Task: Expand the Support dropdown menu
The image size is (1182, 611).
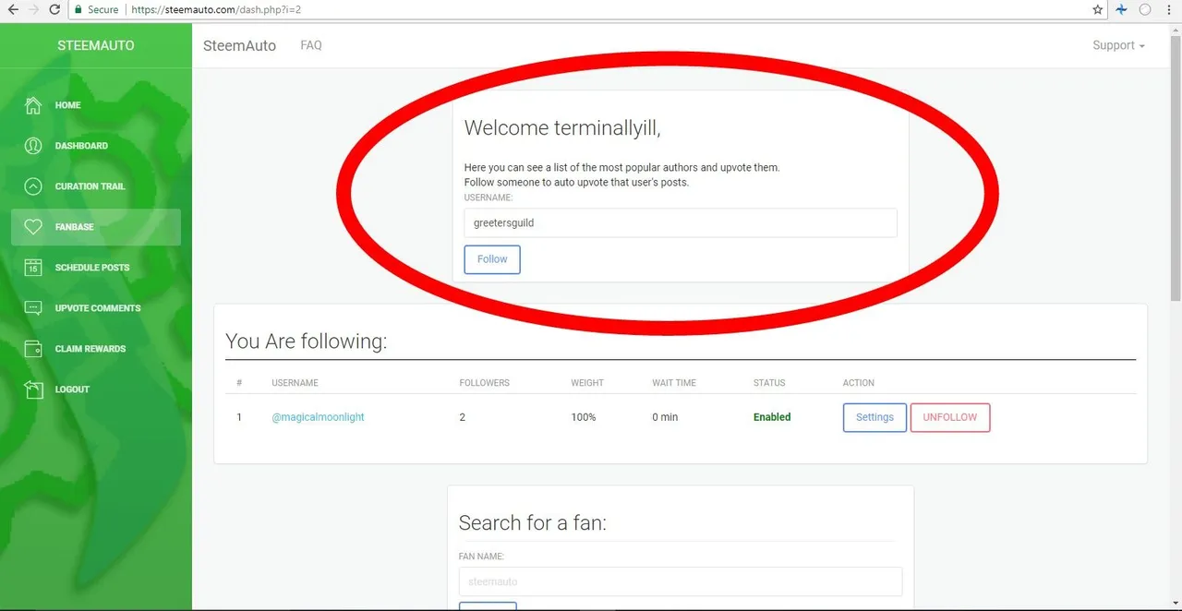Action: (1118, 45)
